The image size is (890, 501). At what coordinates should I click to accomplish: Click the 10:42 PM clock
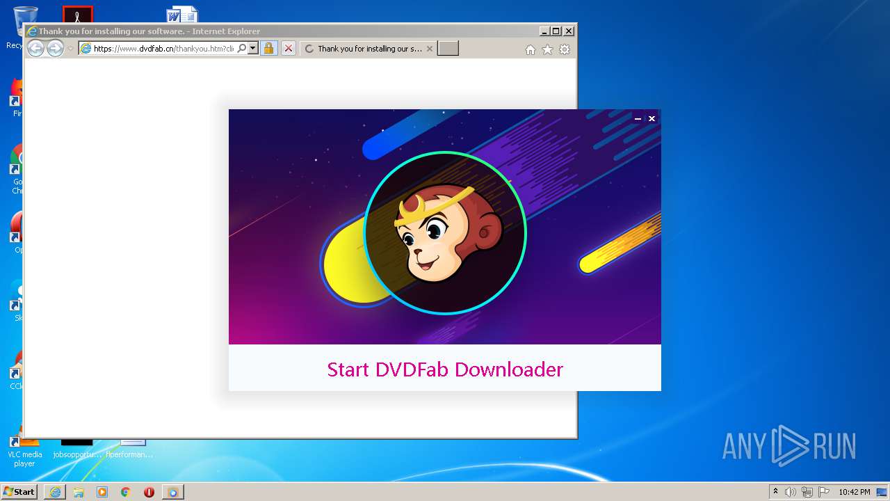tap(854, 492)
